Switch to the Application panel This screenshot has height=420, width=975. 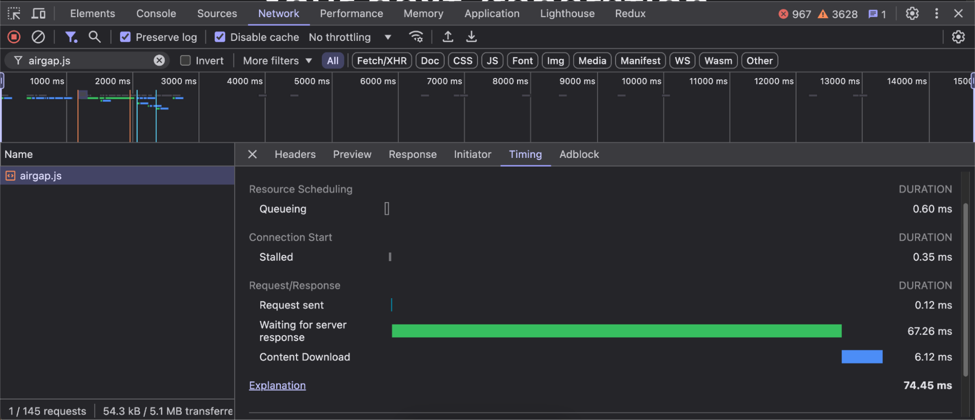pyautogui.click(x=492, y=13)
